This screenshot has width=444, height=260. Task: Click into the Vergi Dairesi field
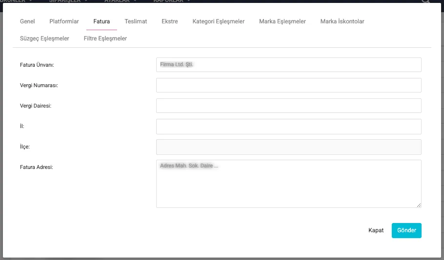coord(288,106)
